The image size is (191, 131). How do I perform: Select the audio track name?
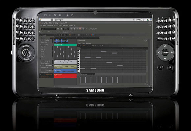click(47, 40)
